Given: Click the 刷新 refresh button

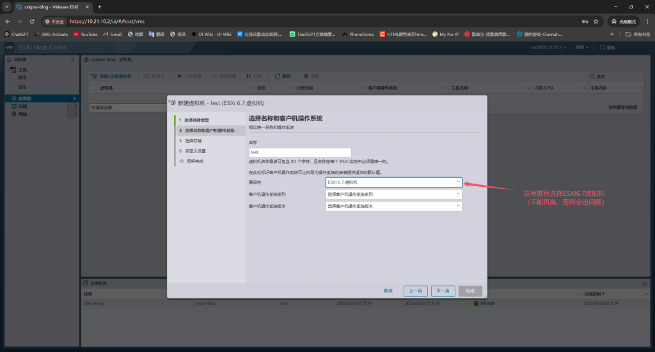Looking at the screenshot, I should click(x=282, y=76).
